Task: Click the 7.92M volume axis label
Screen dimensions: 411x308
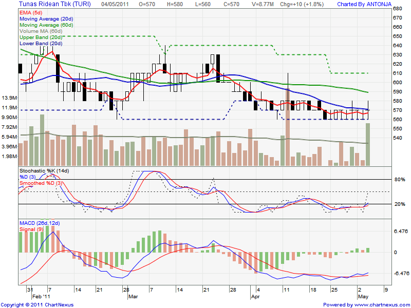Action: coord(9,127)
